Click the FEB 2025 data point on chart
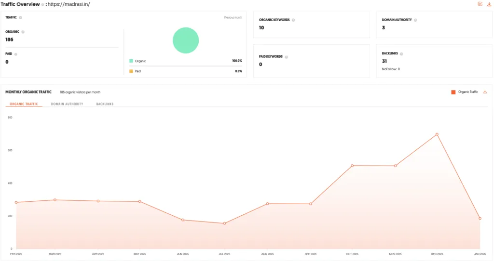 pyautogui.click(x=16, y=203)
